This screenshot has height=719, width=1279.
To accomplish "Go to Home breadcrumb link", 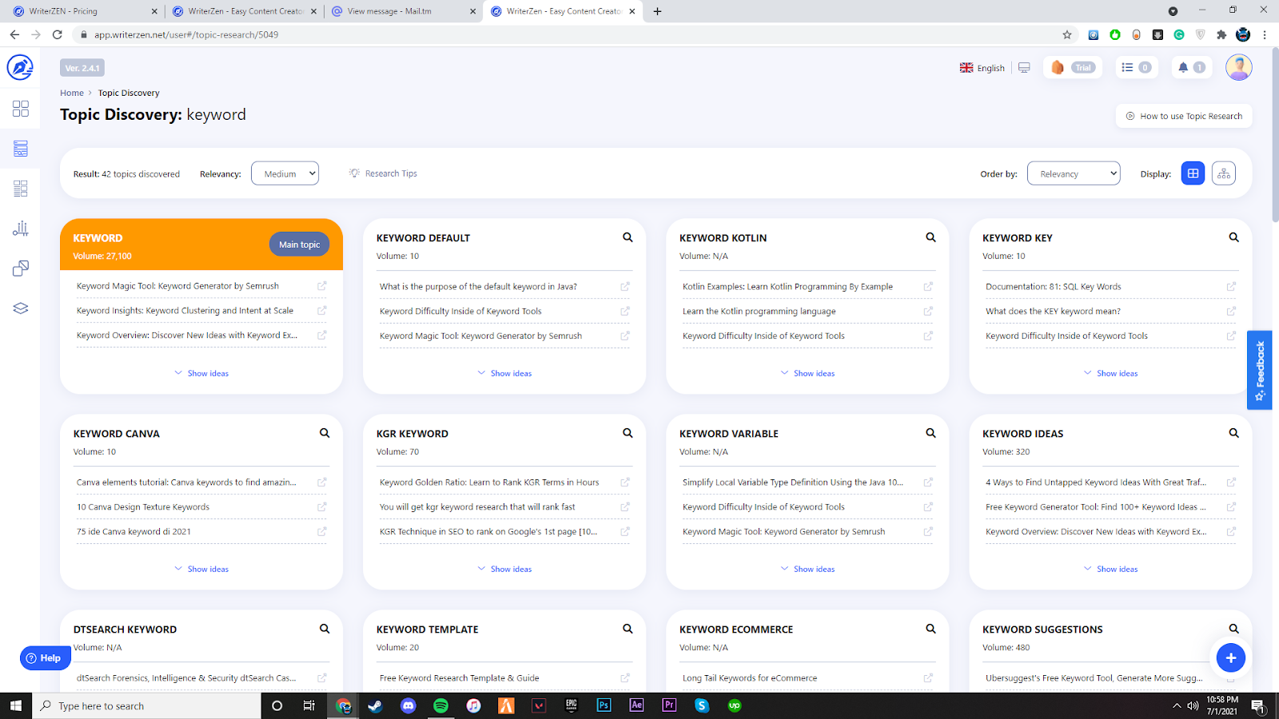I will [72, 93].
